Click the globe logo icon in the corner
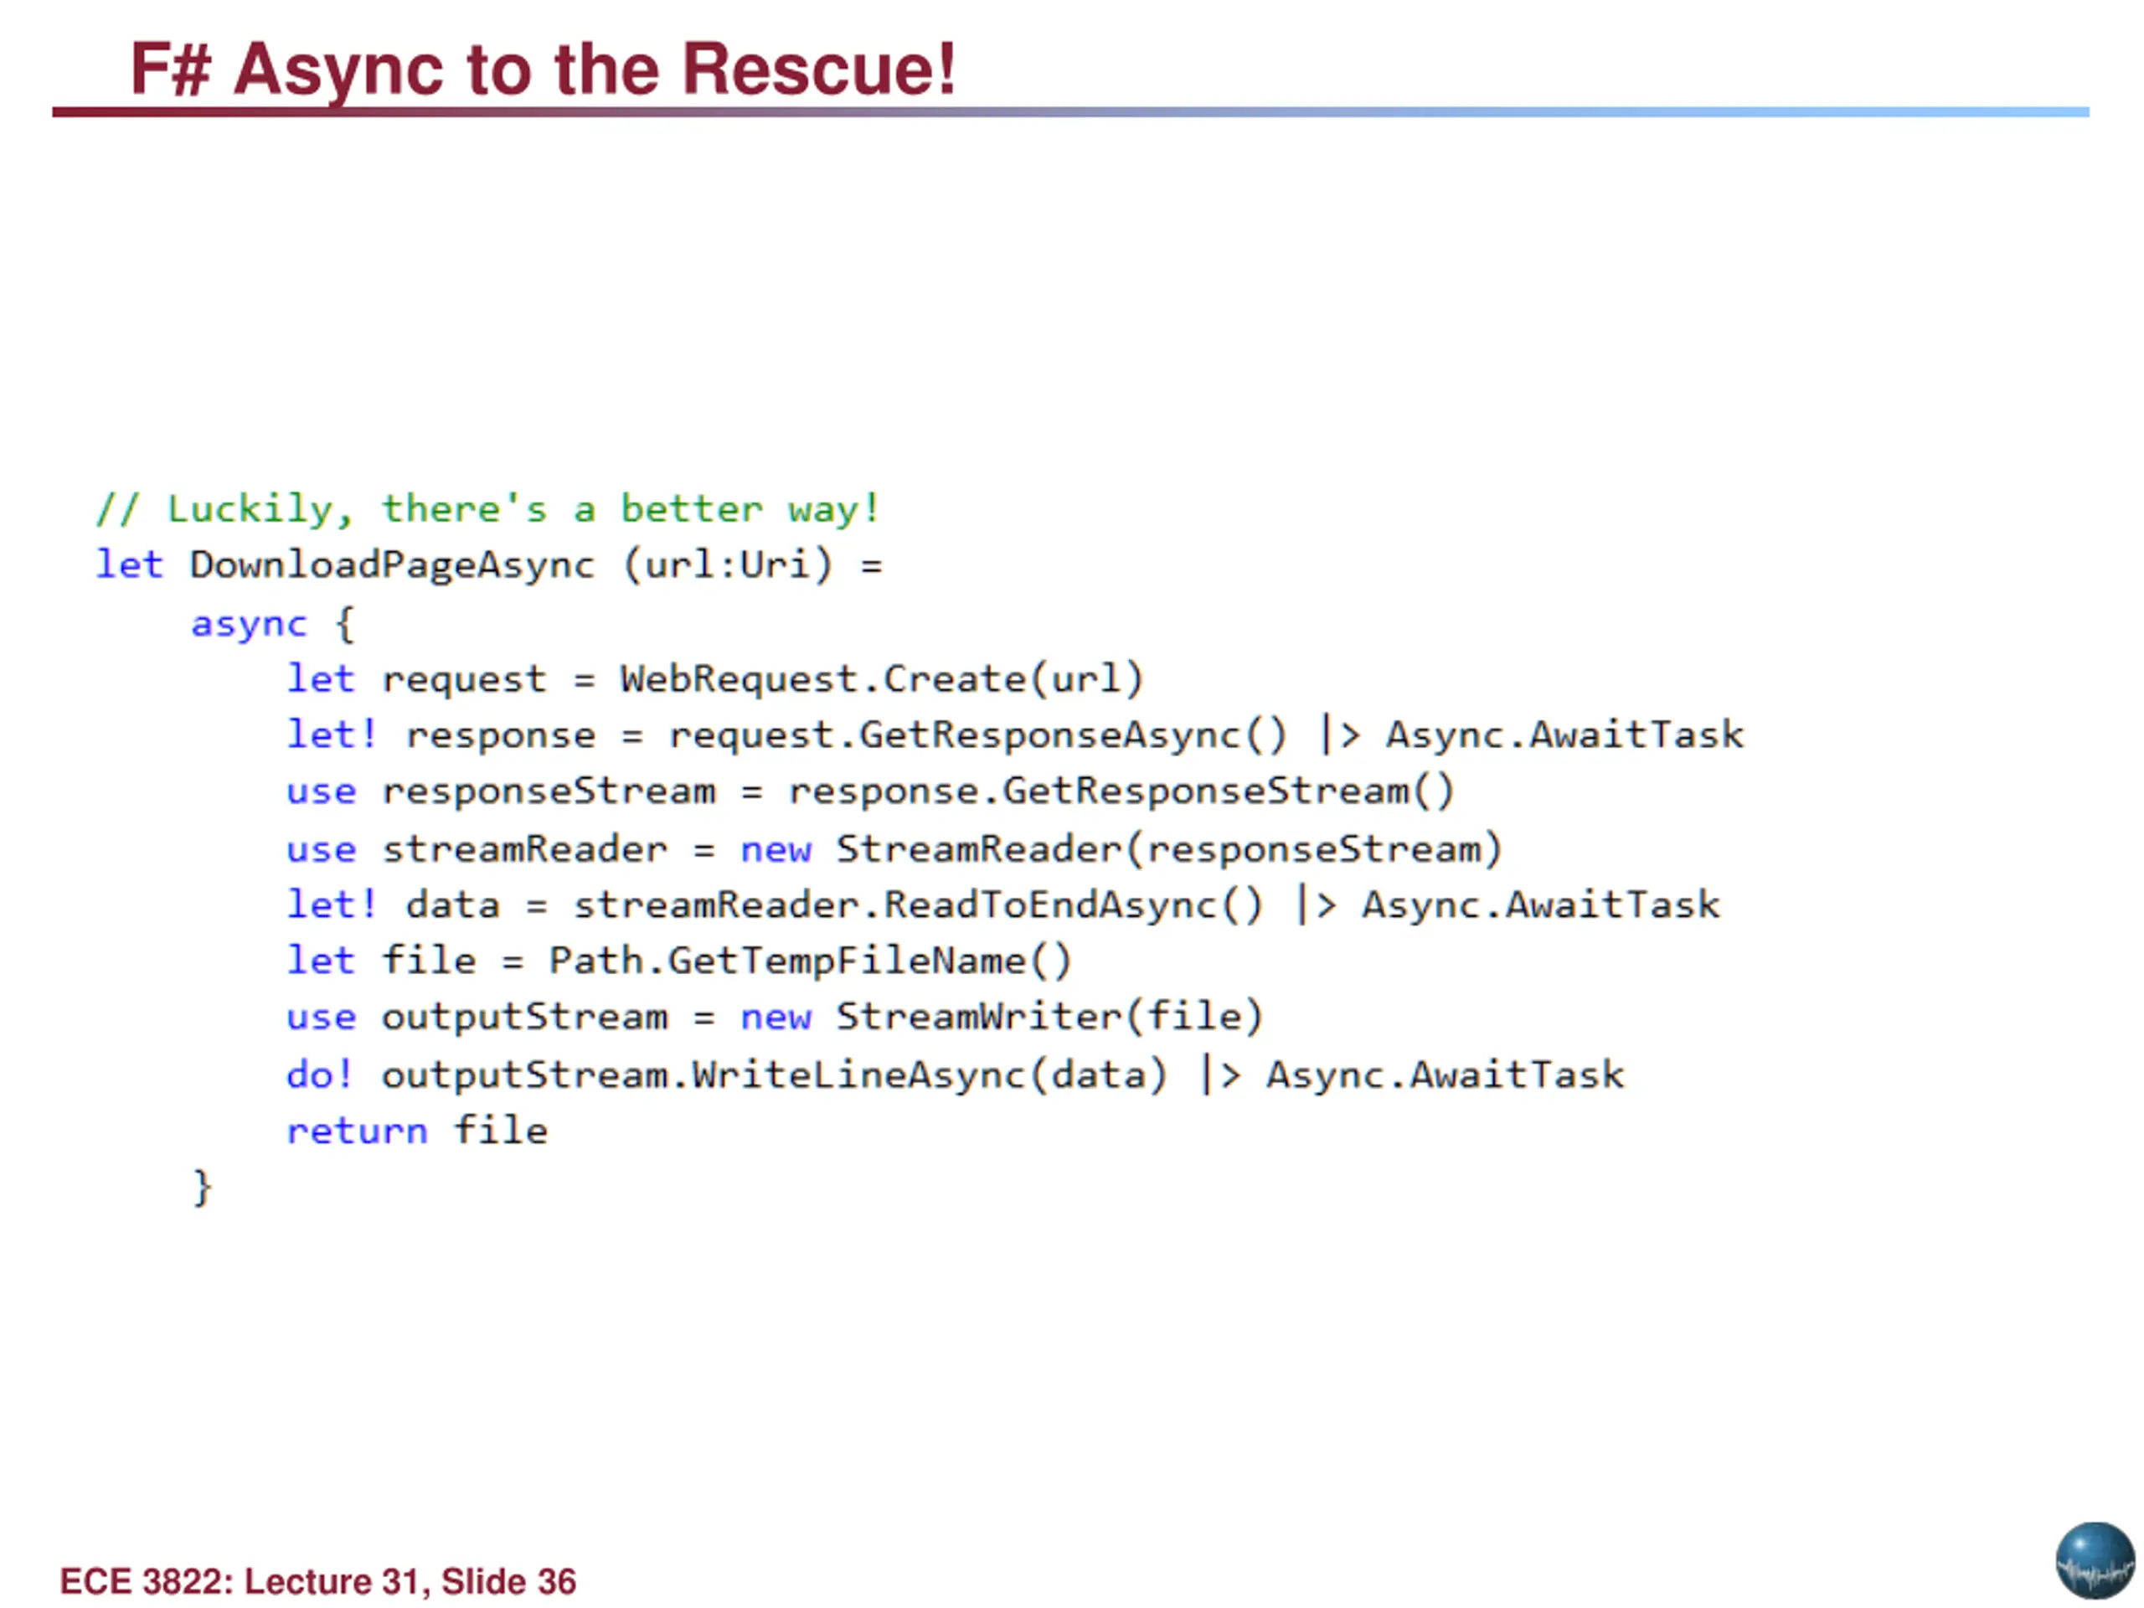Viewport: 2144px width, 1608px height. (2094, 1560)
